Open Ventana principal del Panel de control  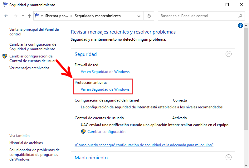point(34,32)
